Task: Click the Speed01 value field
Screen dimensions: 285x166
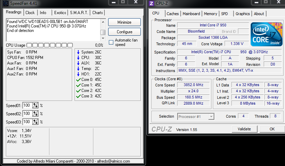Action: (x=27, y=105)
